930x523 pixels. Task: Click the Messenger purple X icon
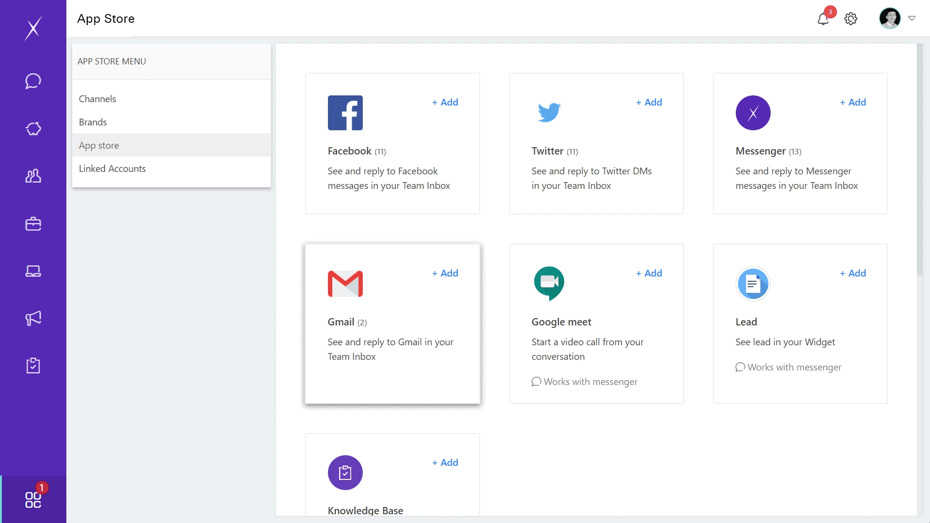pyautogui.click(x=753, y=113)
